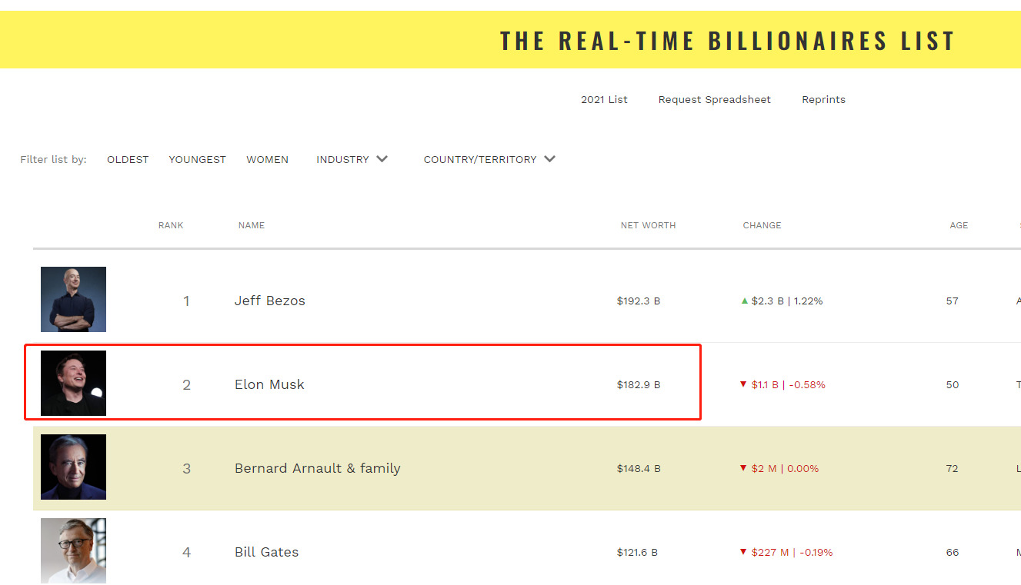Click the Change column header

point(762,225)
